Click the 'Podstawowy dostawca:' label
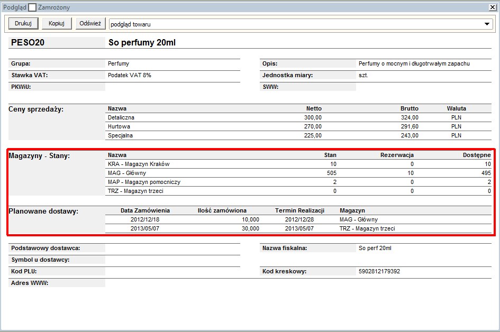Screen dimensions: 500x332 [x=46, y=248]
